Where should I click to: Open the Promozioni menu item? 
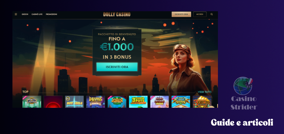coord(51,14)
